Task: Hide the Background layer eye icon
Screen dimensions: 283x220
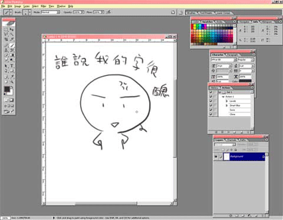Action: coord(216,157)
